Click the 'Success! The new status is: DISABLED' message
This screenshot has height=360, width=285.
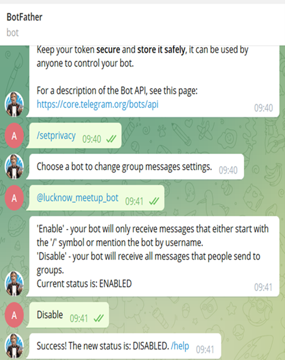124,346
